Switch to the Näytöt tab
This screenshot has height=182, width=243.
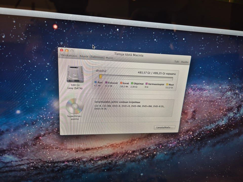(84, 56)
